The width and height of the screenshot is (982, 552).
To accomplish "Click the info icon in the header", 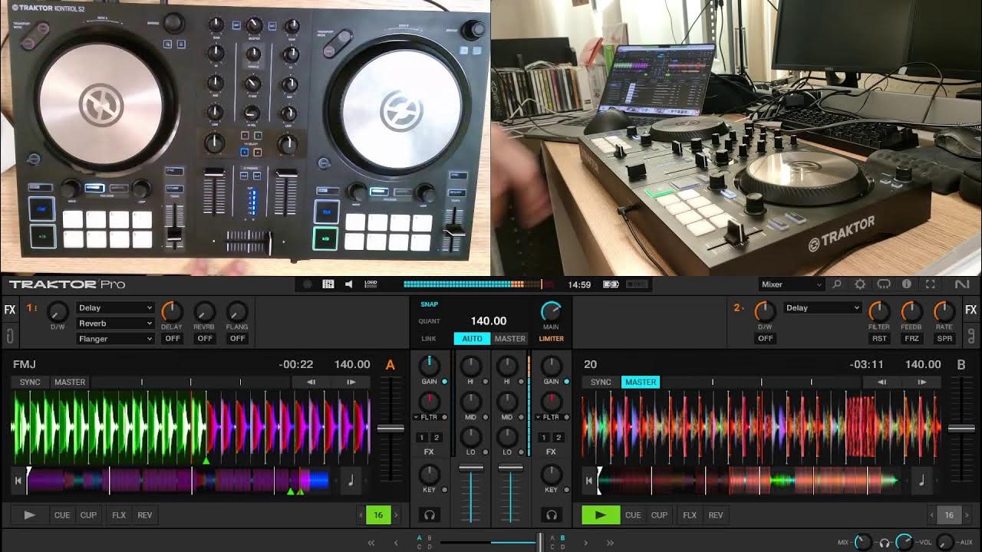I will [907, 284].
